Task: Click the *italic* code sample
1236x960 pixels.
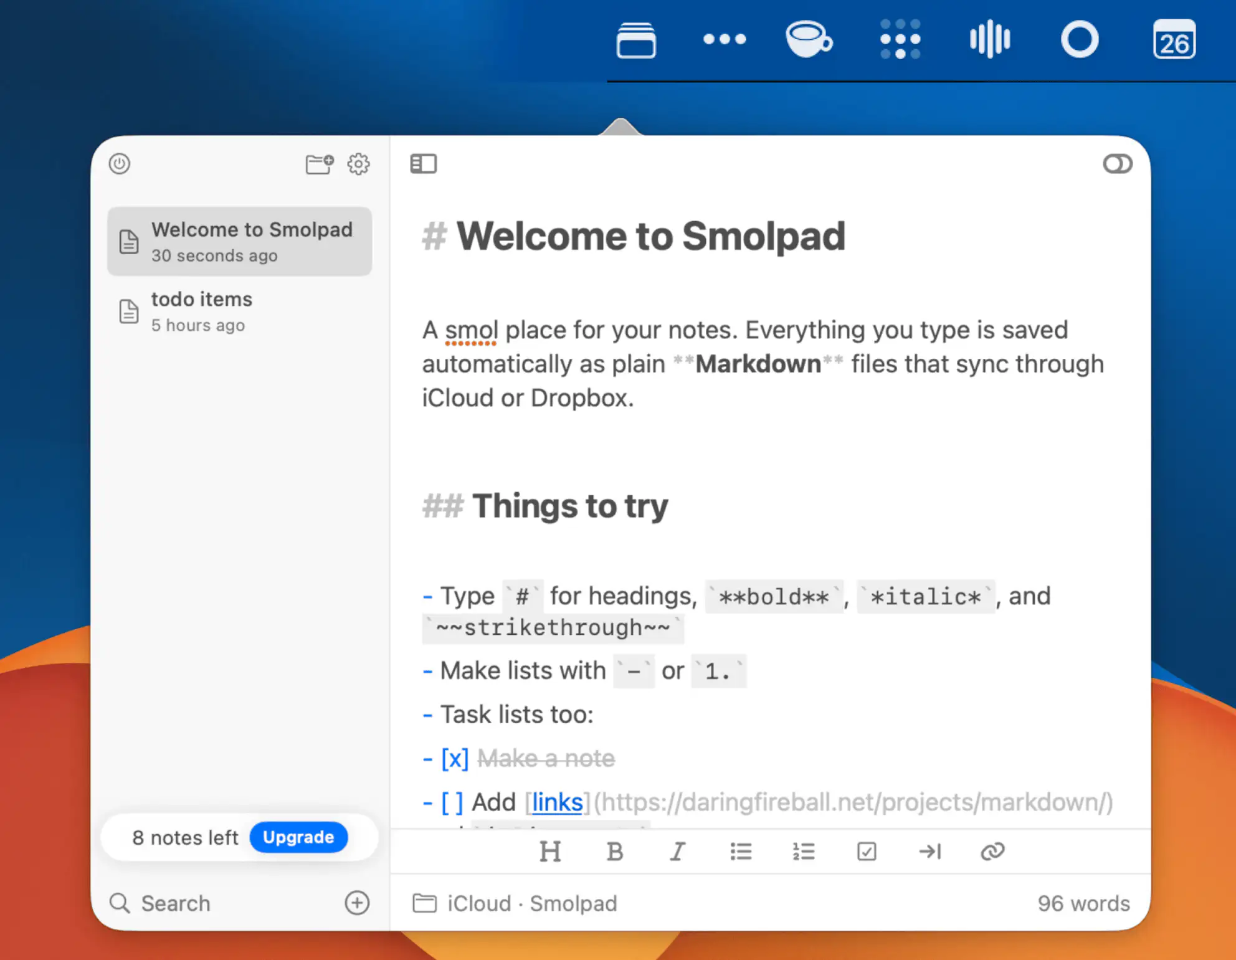Action: point(926,597)
